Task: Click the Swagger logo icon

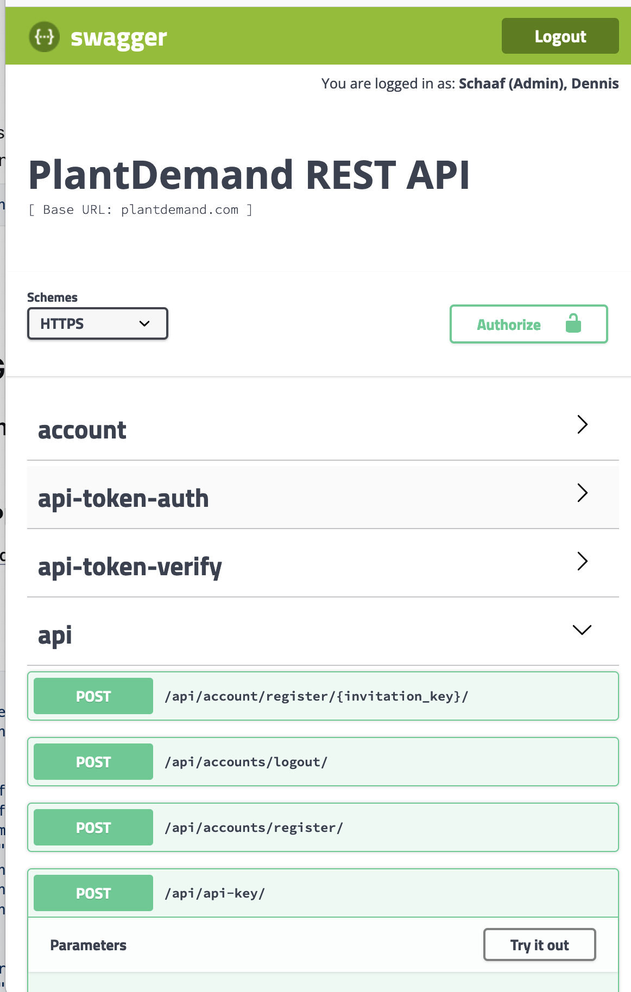Action: [x=43, y=36]
